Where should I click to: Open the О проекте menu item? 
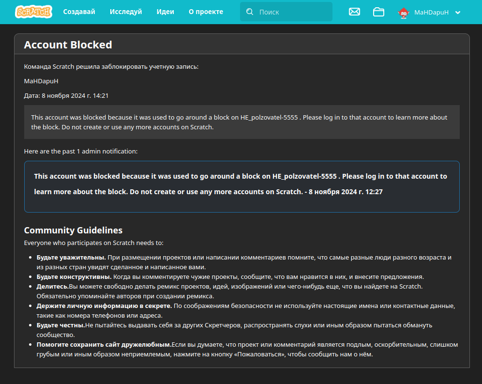206,12
